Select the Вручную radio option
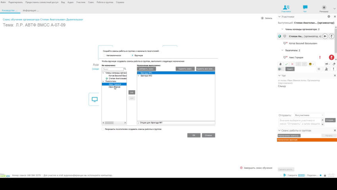 coord(132,55)
